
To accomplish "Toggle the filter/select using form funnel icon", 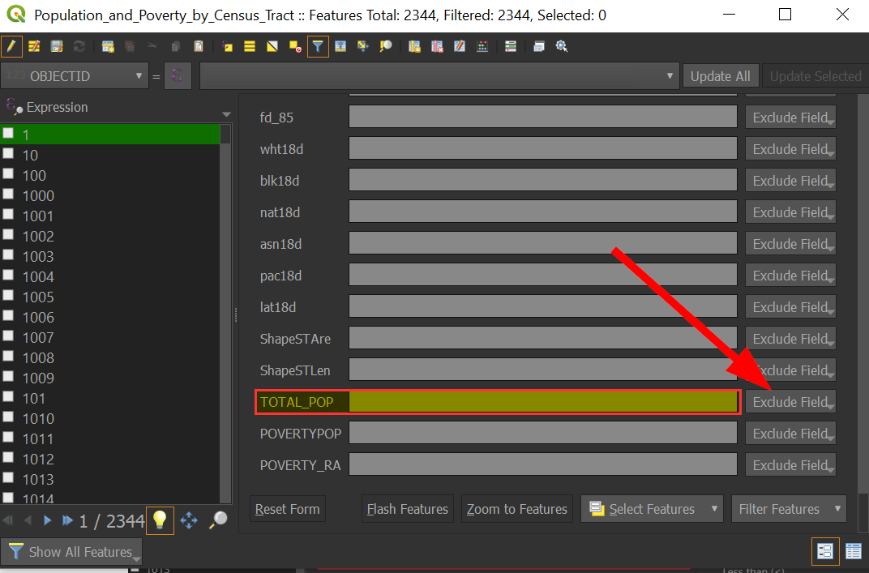I will coord(318,46).
